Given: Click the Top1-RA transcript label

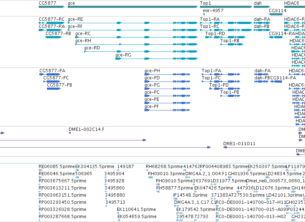Looking at the screenshot, I should pyautogui.click(x=210, y=19).
